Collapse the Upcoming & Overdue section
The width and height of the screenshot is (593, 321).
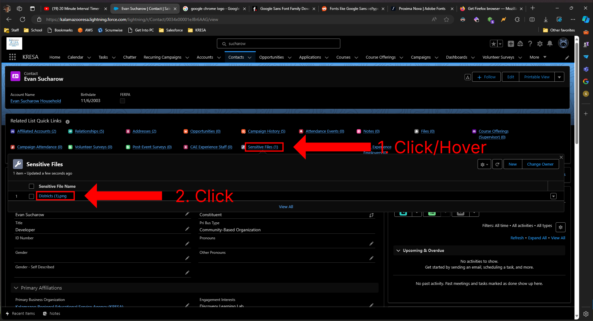[398, 251]
